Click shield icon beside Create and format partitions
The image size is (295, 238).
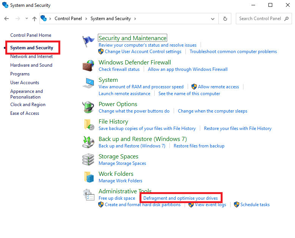click(101, 205)
